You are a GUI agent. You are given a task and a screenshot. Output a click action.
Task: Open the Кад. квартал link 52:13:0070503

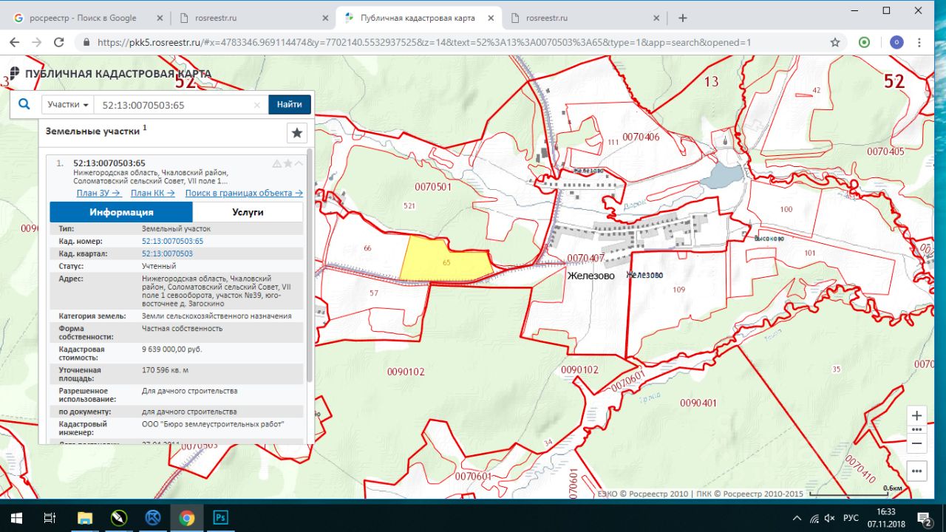click(x=167, y=253)
